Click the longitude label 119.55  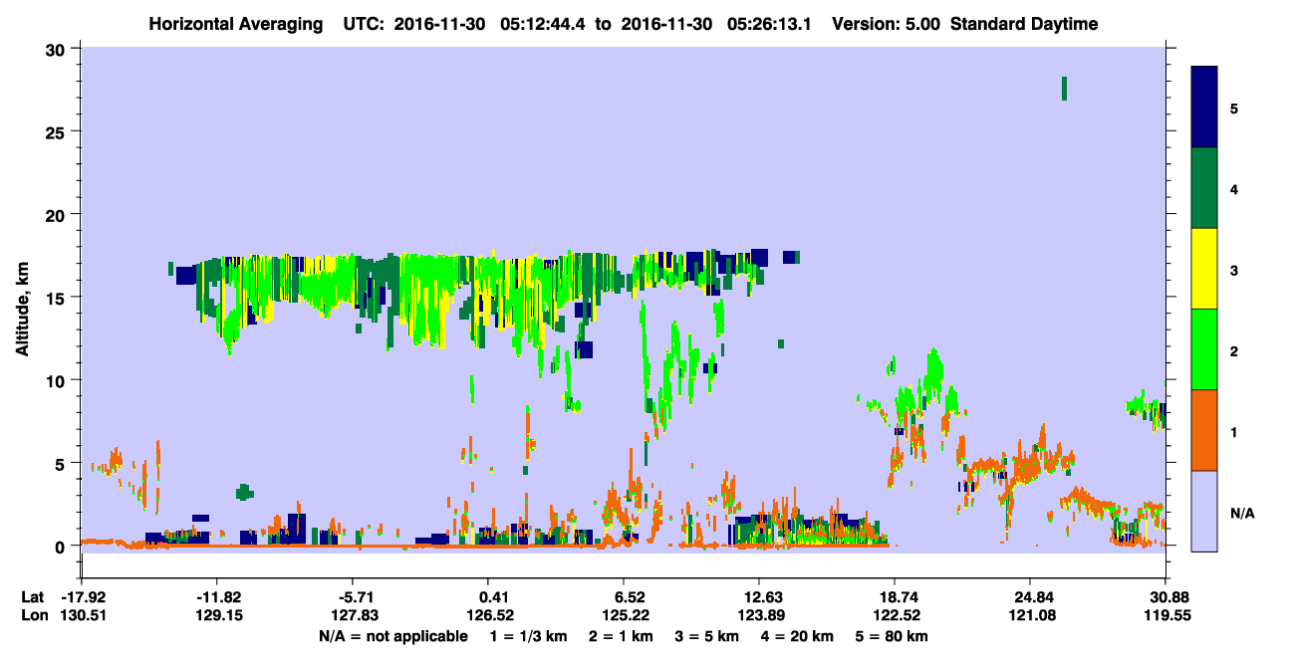pyautogui.click(x=1165, y=615)
